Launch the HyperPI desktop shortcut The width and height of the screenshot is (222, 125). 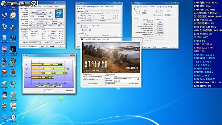(4, 95)
